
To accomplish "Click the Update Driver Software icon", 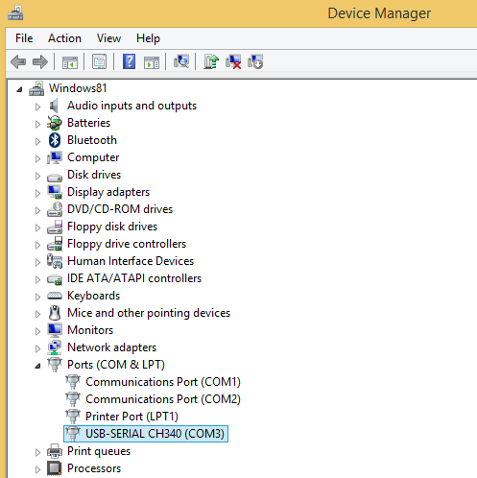I will tap(211, 61).
